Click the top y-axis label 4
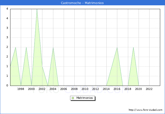Image resolution: width=165 pixels, height=114 pixels. pos(8,9)
